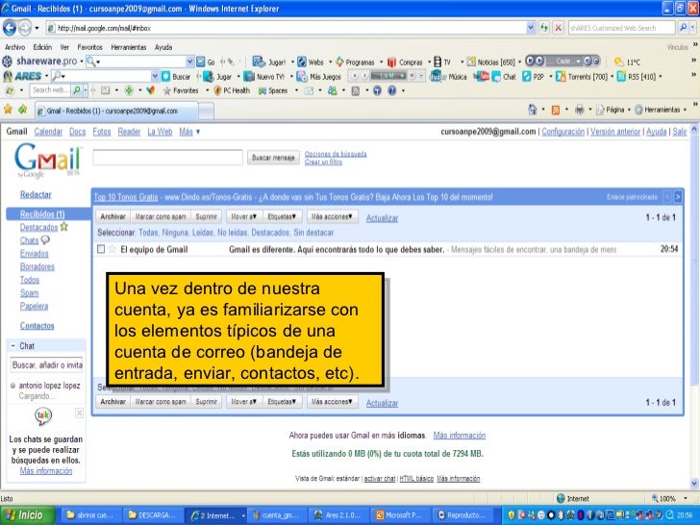
Task: Tick the checkbox for El equipo de Gmail message
Action: [x=101, y=249]
